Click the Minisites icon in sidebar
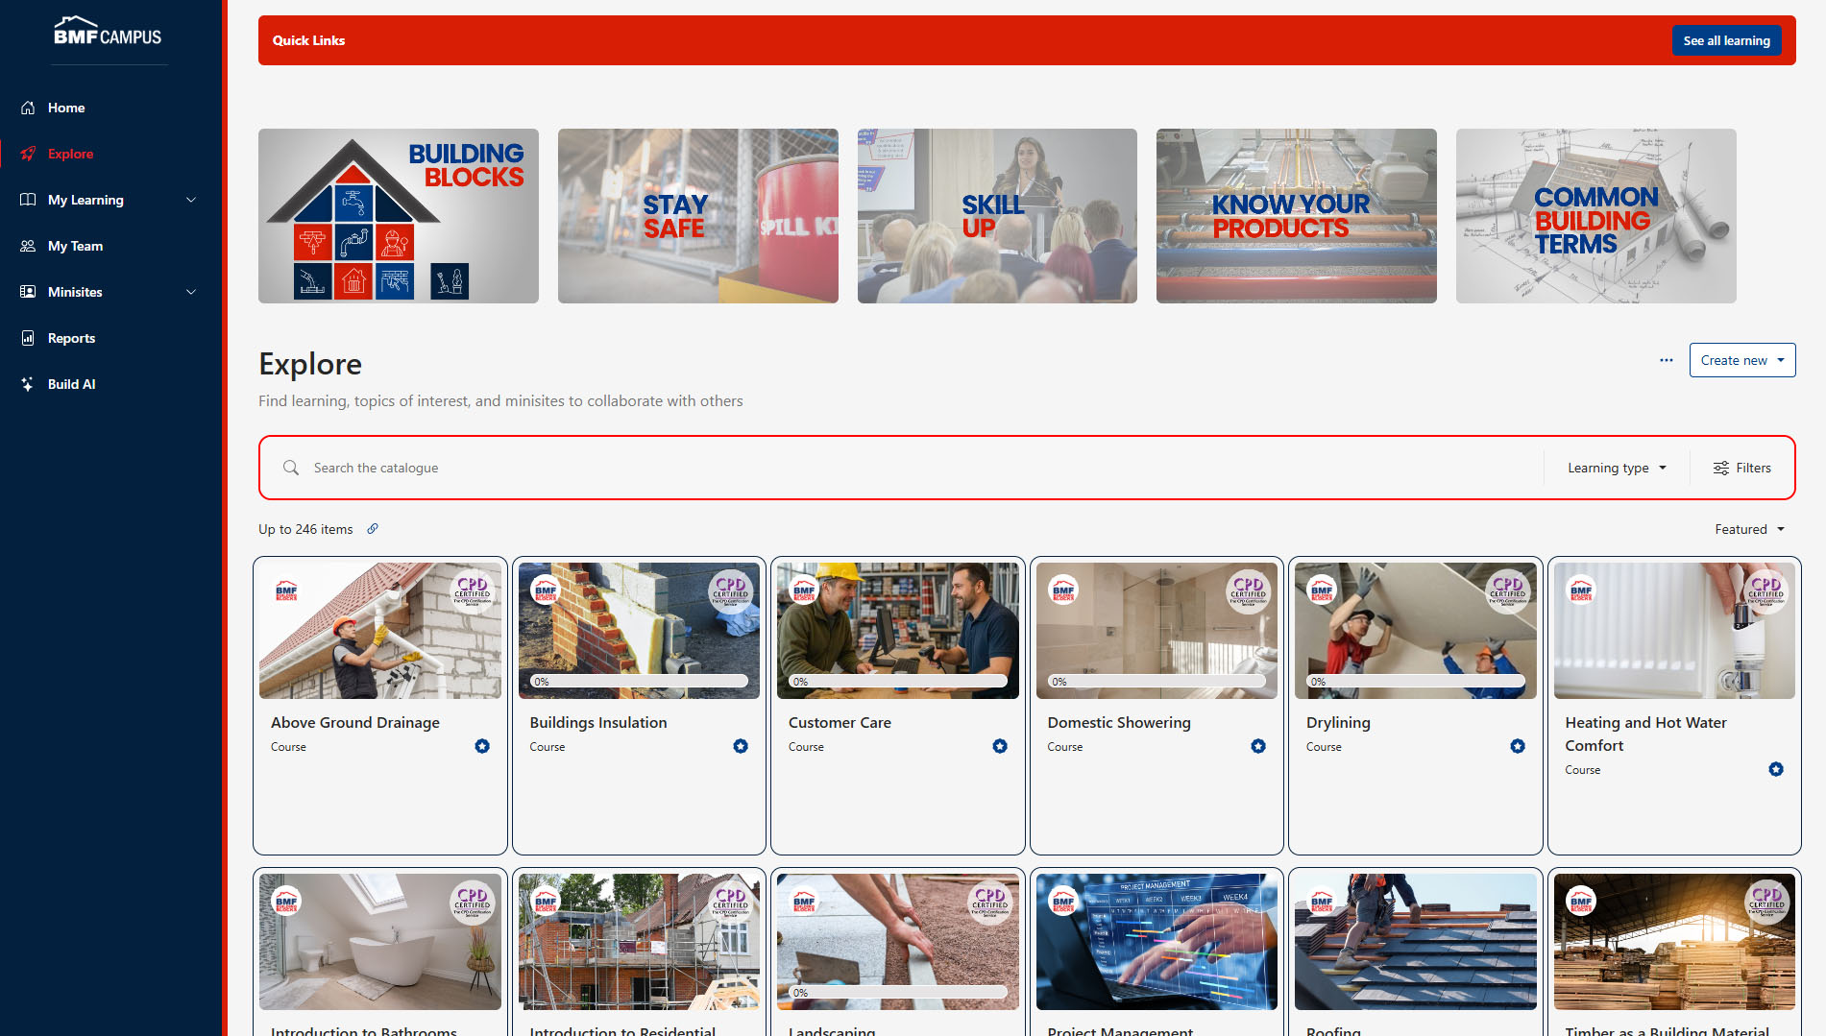1826x1036 pixels. pyautogui.click(x=28, y=292)
